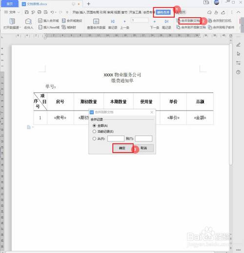This screenshot has width=244, height=253.
Task: Click the record number field in ribbon
Action: tap(140, 20)
